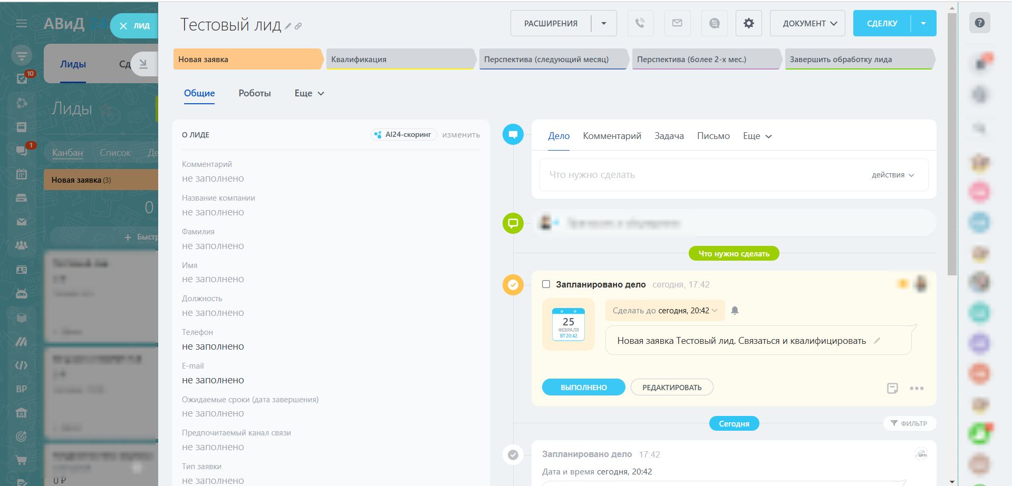The height and width of the screenshot is (486, 1012).
Task: Expand the СДЕЛКУ button arrow
Action: (x=923, y=23)
